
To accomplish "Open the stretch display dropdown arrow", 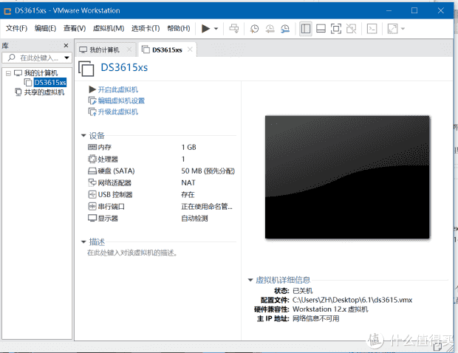I will click(403, 29).
